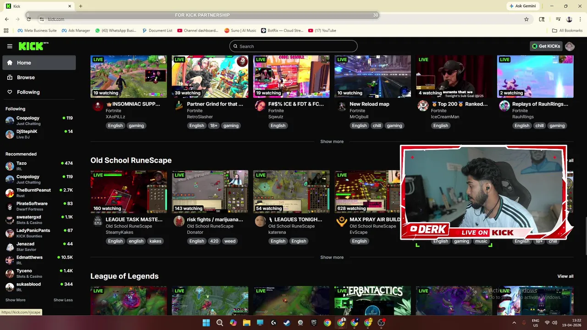This screenshot has width=587, height=330.
Task: Collapse recommended channels with Show Less
Action: pyautogui.click(x=63, y=300)
